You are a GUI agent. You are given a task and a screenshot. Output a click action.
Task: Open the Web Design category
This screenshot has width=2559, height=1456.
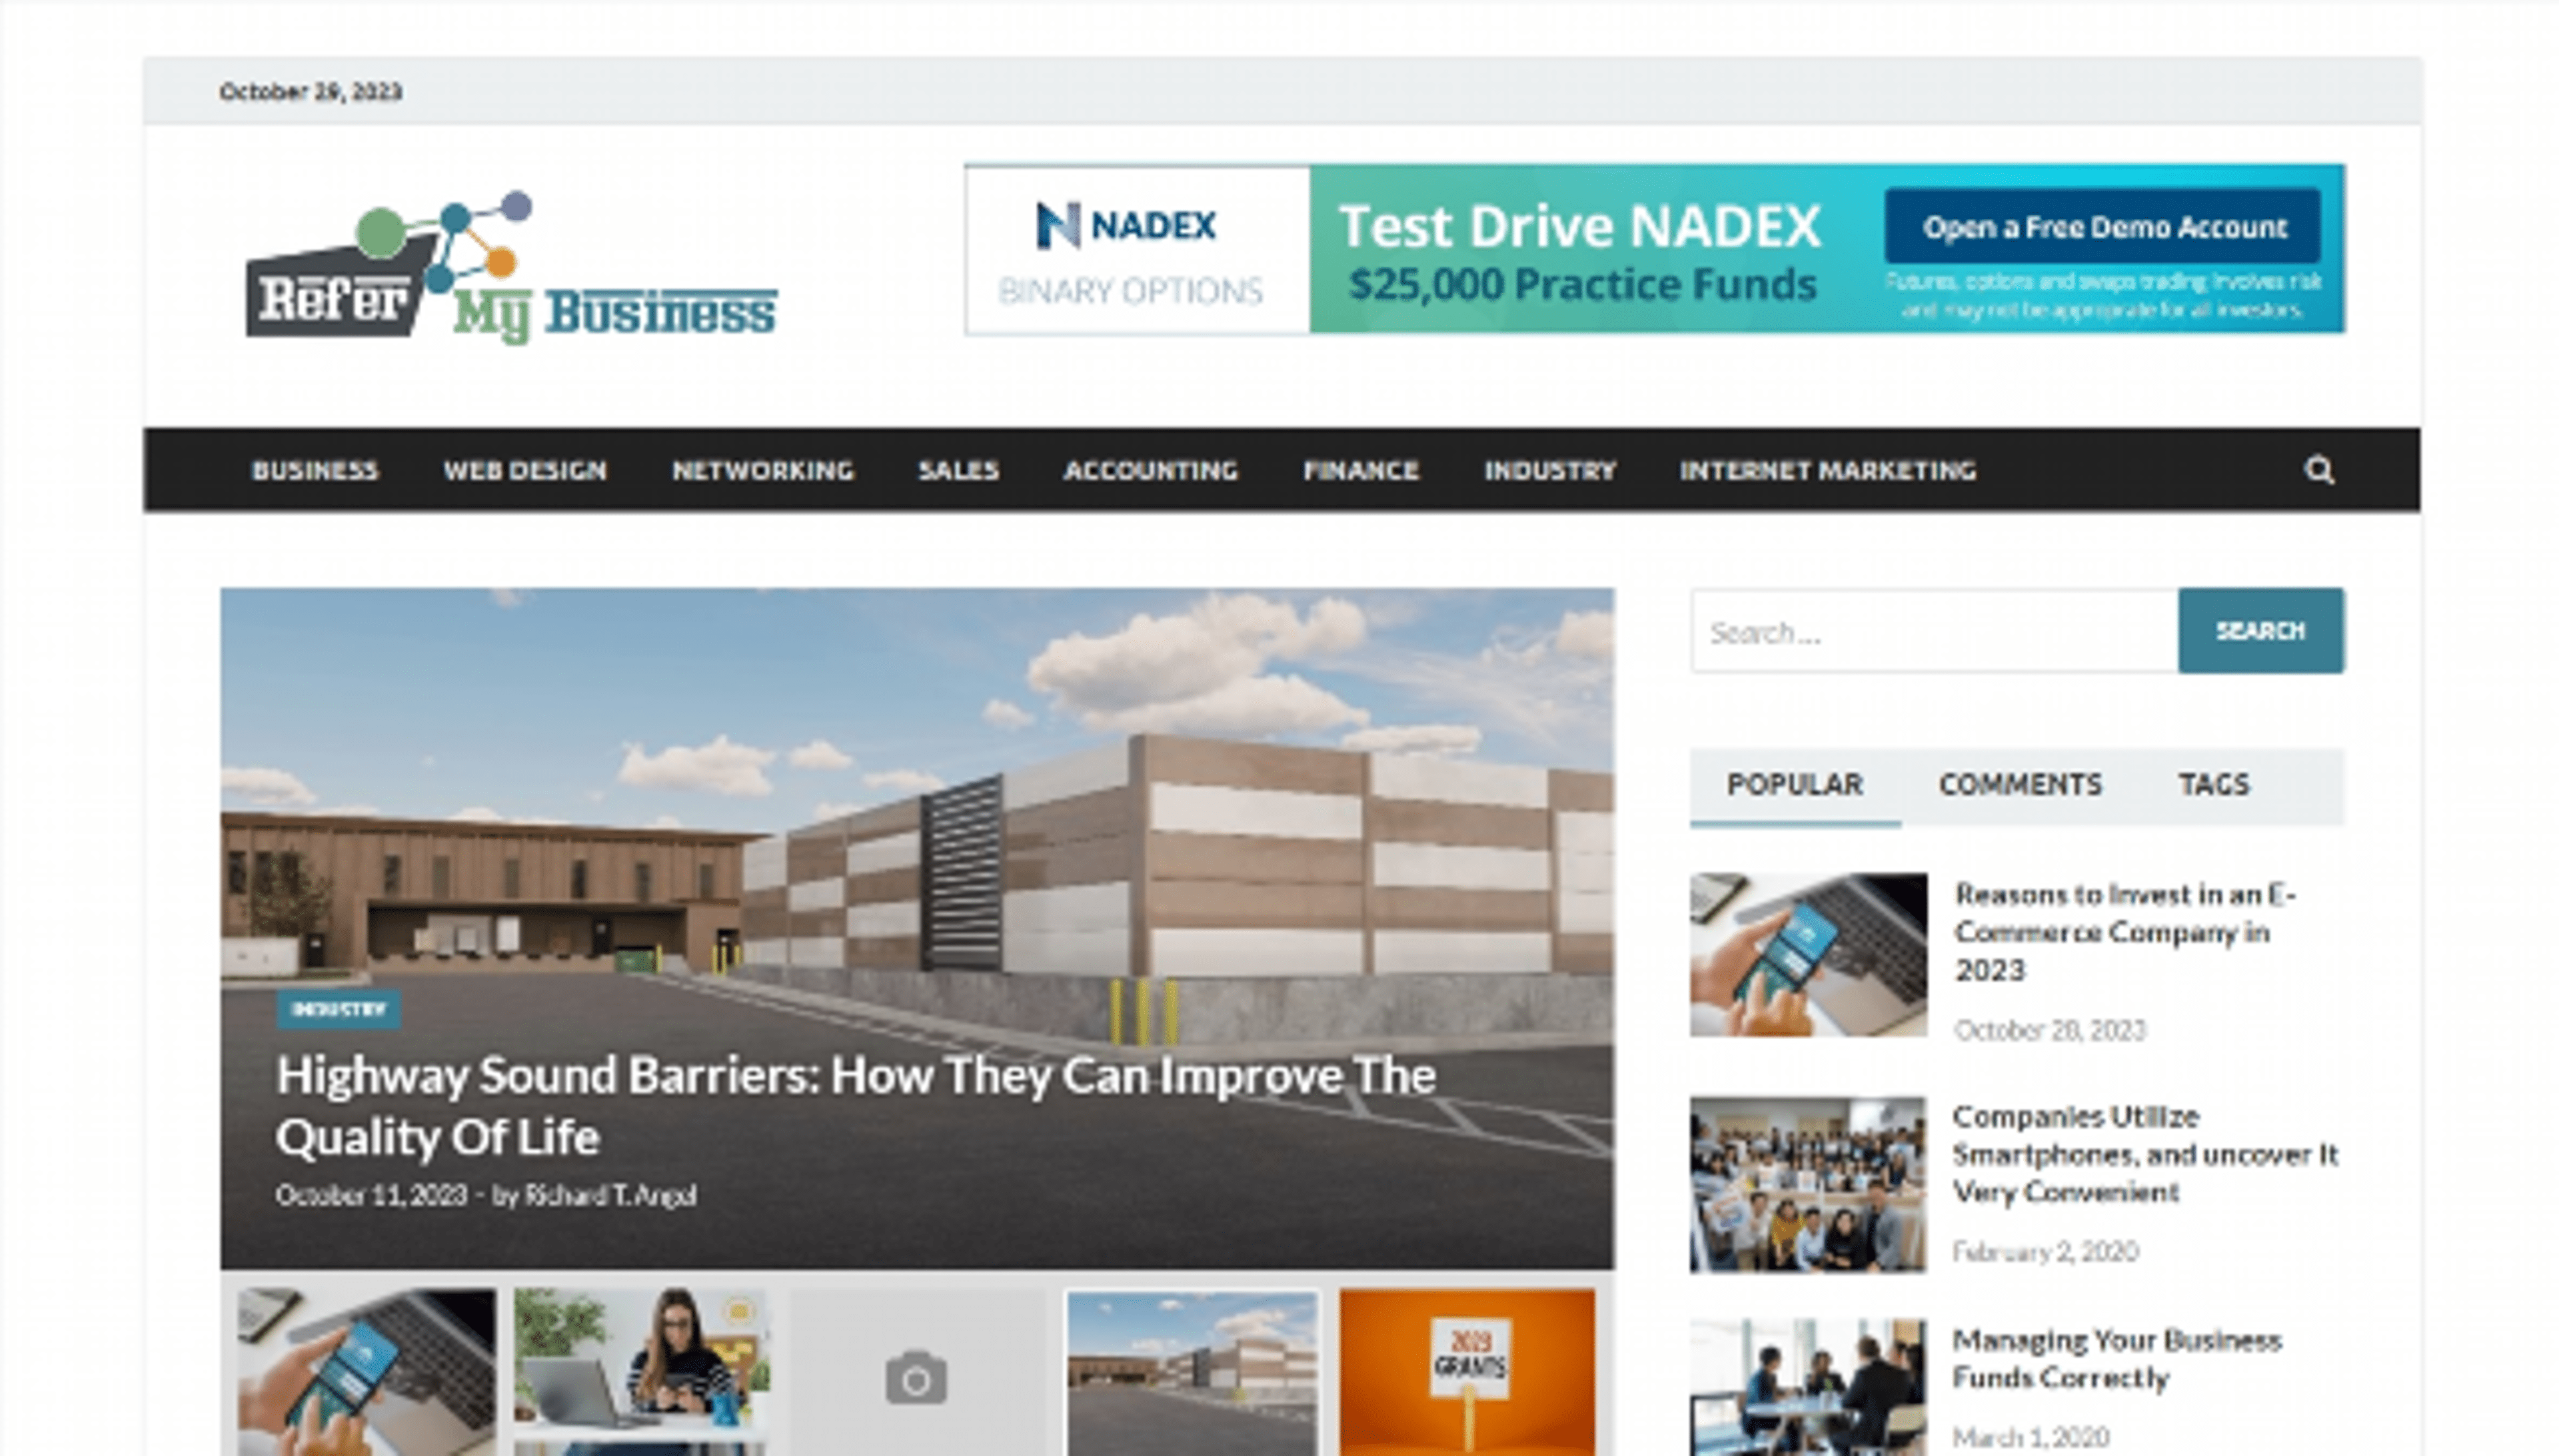[524, 470]
